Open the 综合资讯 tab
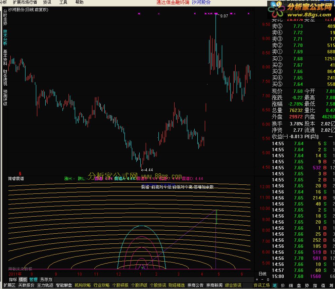Viewport: 335px width, 289px height. coord(233,285)
